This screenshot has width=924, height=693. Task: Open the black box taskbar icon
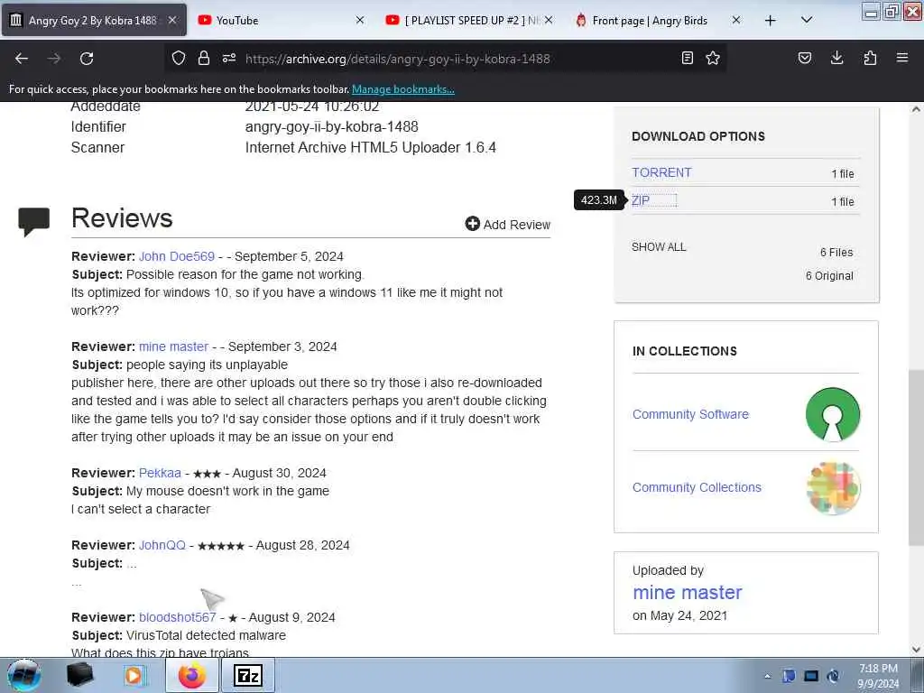[x=79, y=675]
